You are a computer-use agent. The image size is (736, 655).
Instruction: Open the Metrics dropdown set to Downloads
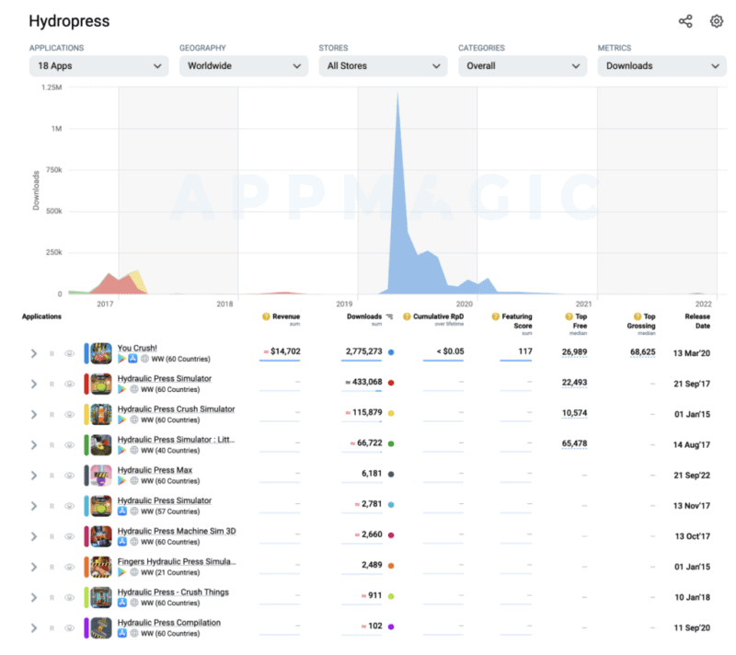(x=662, y=66)
